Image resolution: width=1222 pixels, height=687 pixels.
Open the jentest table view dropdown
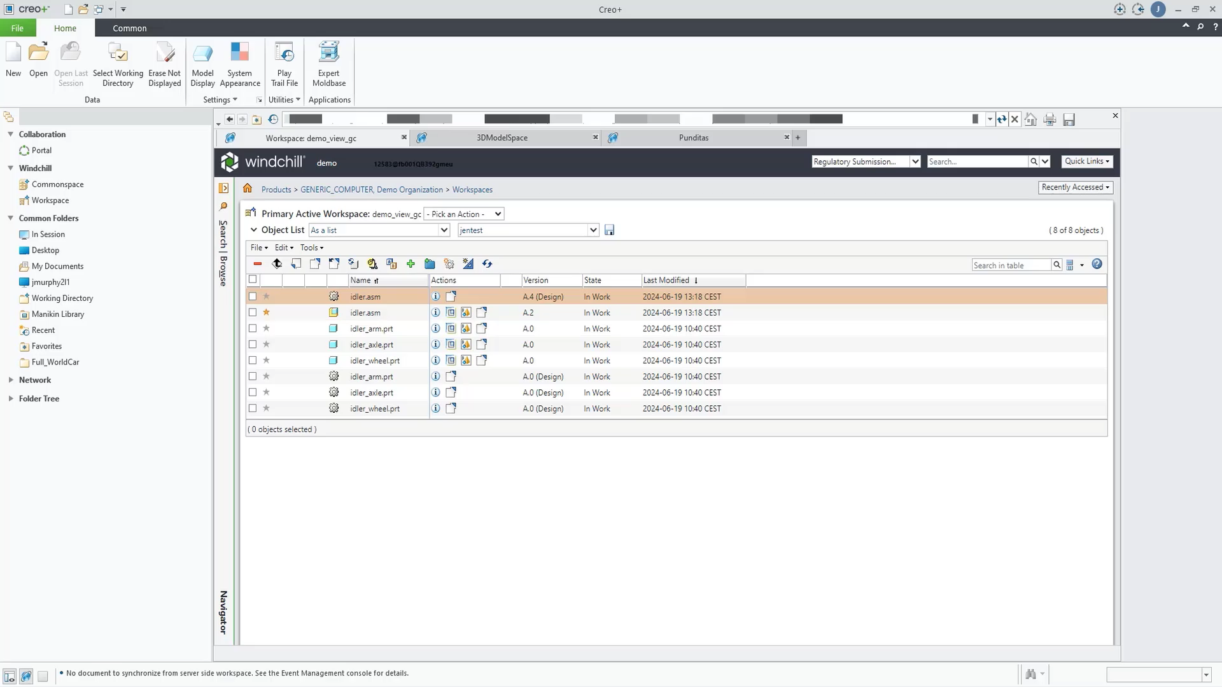528,230
